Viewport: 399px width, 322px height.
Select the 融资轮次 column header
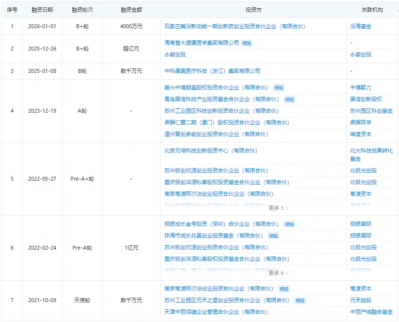tap(82, 10)
